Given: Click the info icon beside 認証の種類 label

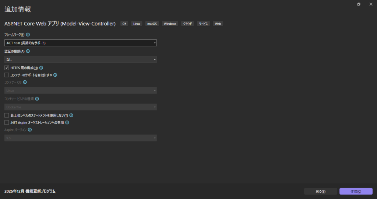Looking at the screenshot, I should [28, 51].
